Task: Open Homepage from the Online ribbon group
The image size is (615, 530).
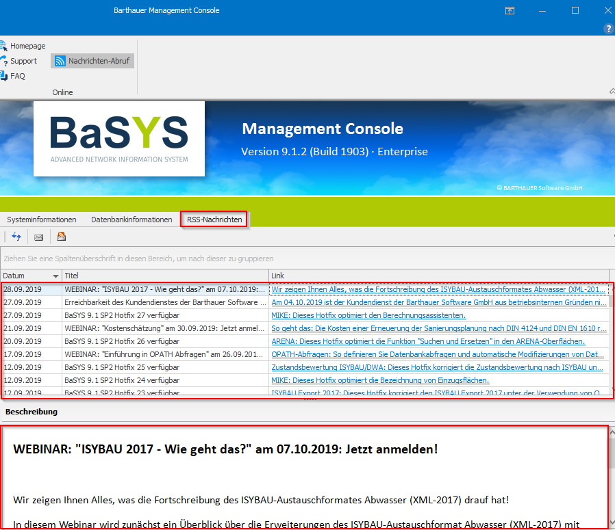Action: [x=27, y=46]
